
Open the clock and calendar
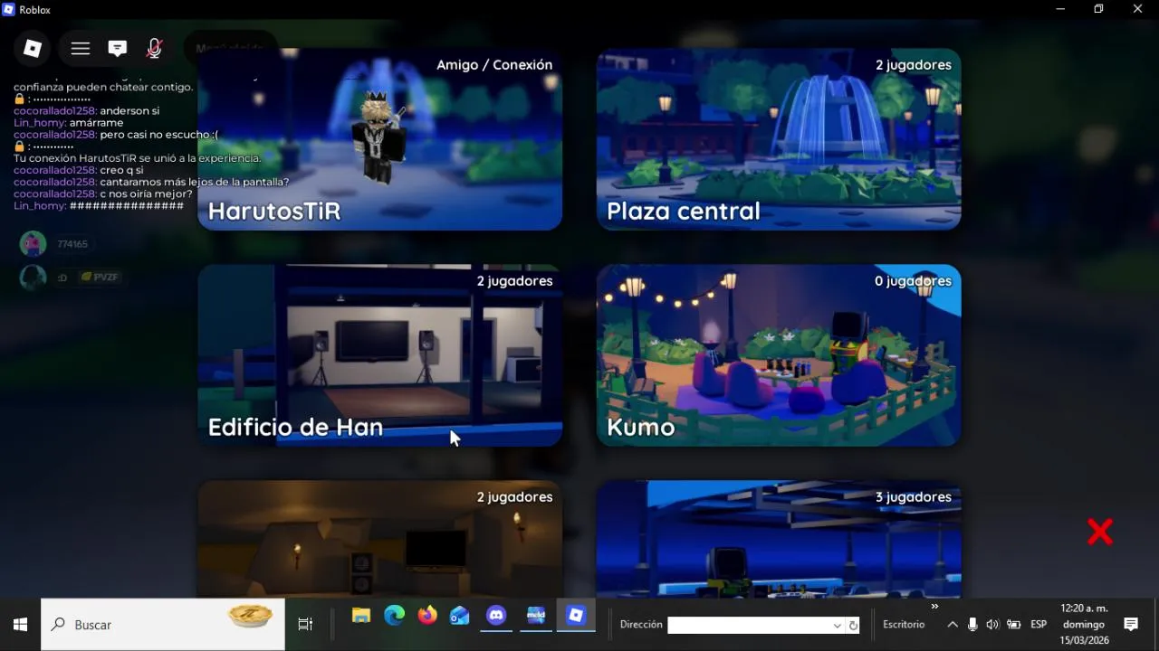click(1084, 624)
